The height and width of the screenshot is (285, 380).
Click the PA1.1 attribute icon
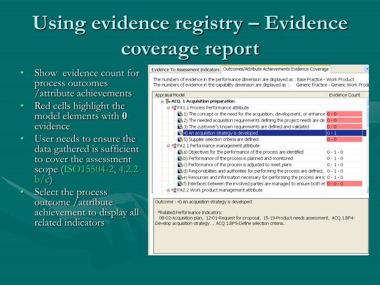tap(174, 108)
